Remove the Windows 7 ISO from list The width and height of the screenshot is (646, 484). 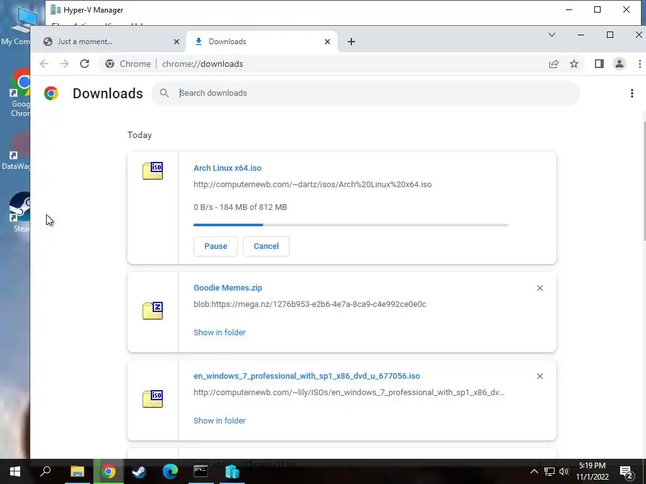click(x=540, y=376)
